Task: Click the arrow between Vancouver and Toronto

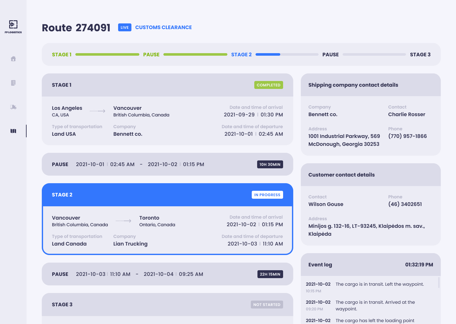Action: tap(123, 221)
